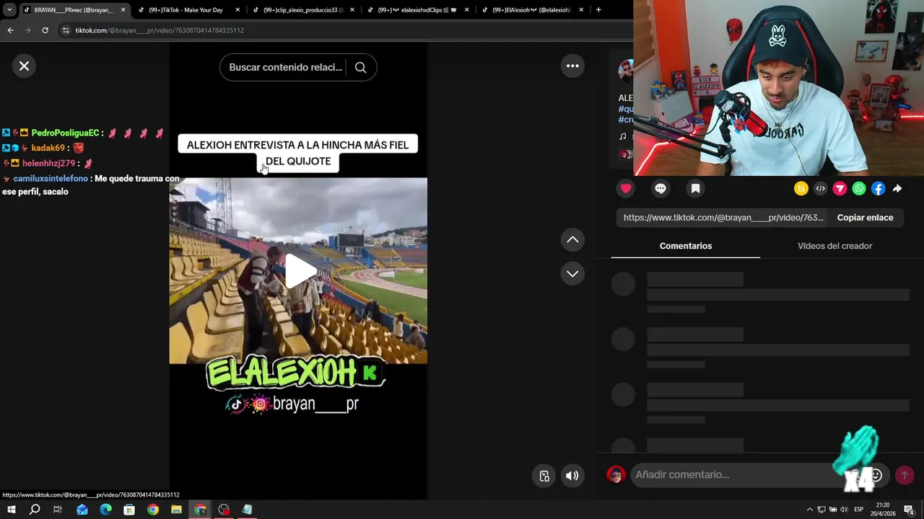Go to next video with down chevron

click(572, 273)
